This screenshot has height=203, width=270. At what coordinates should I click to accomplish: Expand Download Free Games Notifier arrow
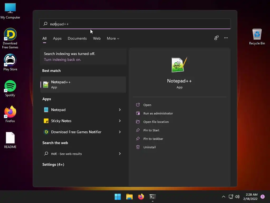pos(120,132)
